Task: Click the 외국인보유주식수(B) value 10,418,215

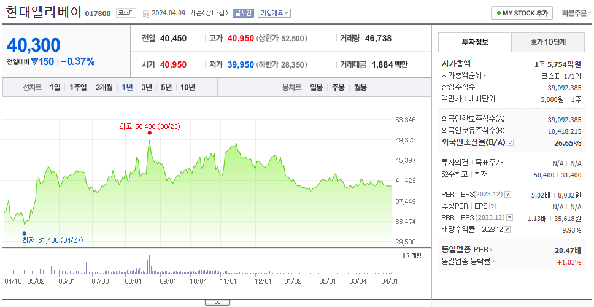Action: coord(565,131)
